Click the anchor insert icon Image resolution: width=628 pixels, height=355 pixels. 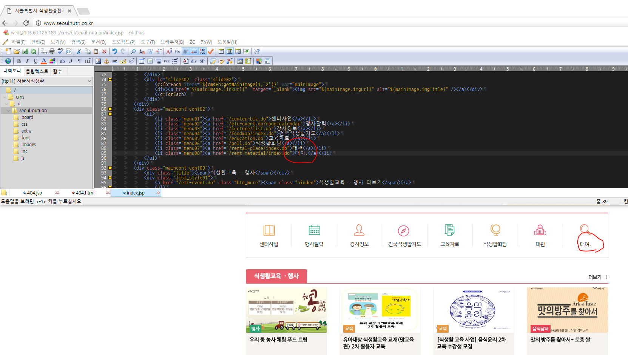(106, 61)
